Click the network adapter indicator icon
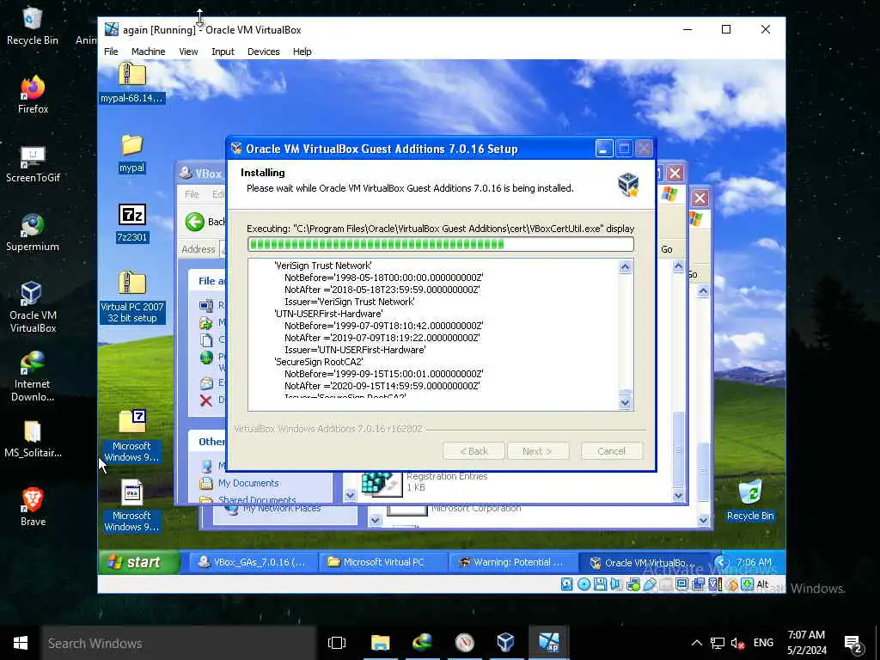 click(633, 584)
